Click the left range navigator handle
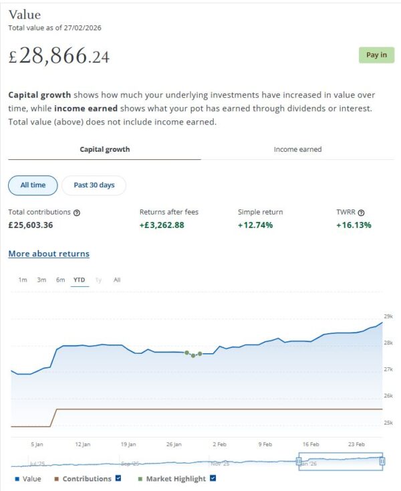This screenshot has width=401, height=491. (x=299, y=461)
